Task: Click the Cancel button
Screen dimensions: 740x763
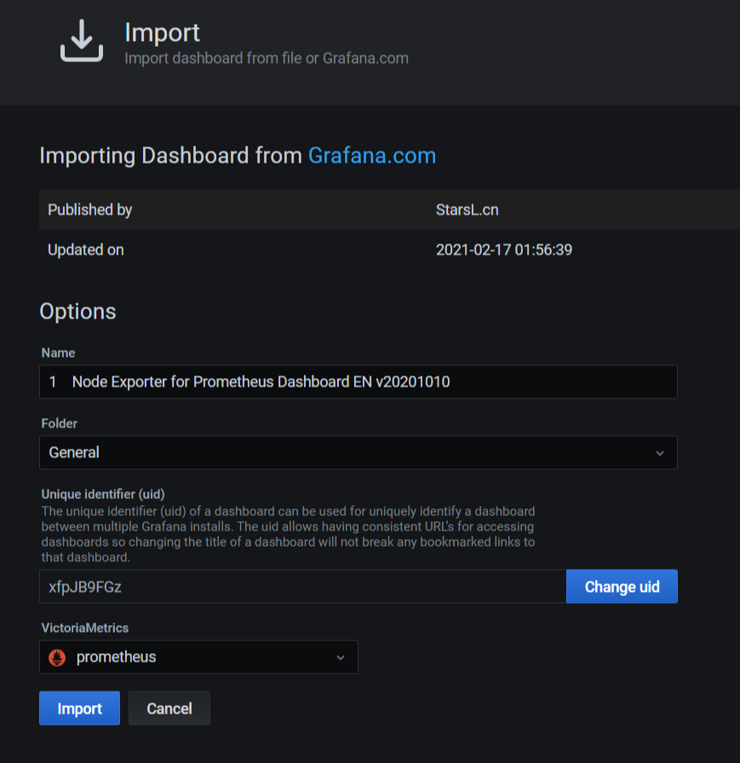Action: [169, 708]
